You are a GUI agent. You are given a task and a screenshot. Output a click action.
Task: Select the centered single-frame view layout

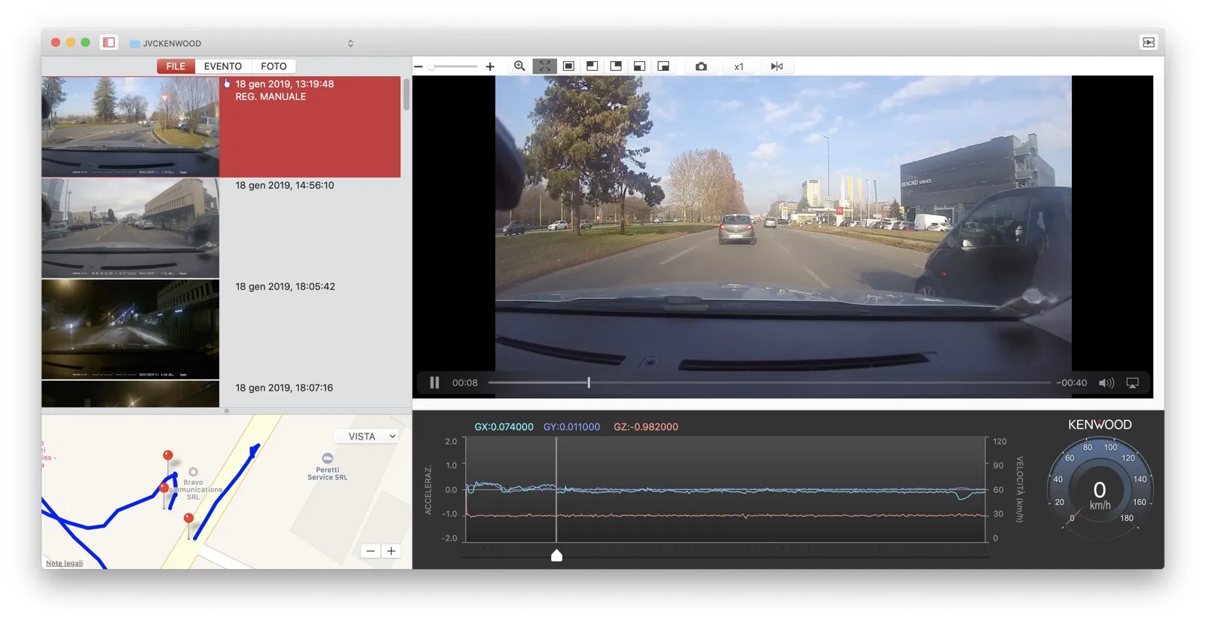(x=569, y=66)
